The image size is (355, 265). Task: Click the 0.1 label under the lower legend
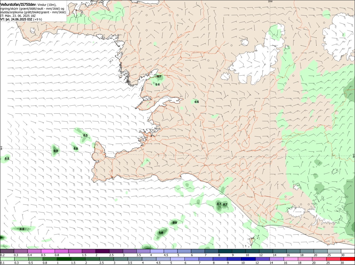click(x=2, y=263)
